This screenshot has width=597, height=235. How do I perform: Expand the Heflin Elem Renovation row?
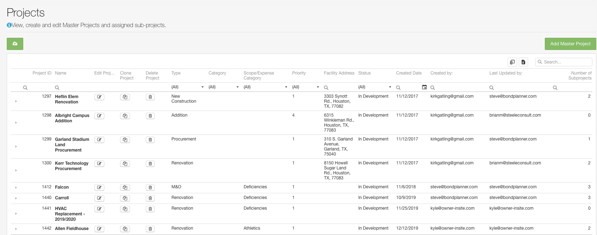(x=16, y=101)
